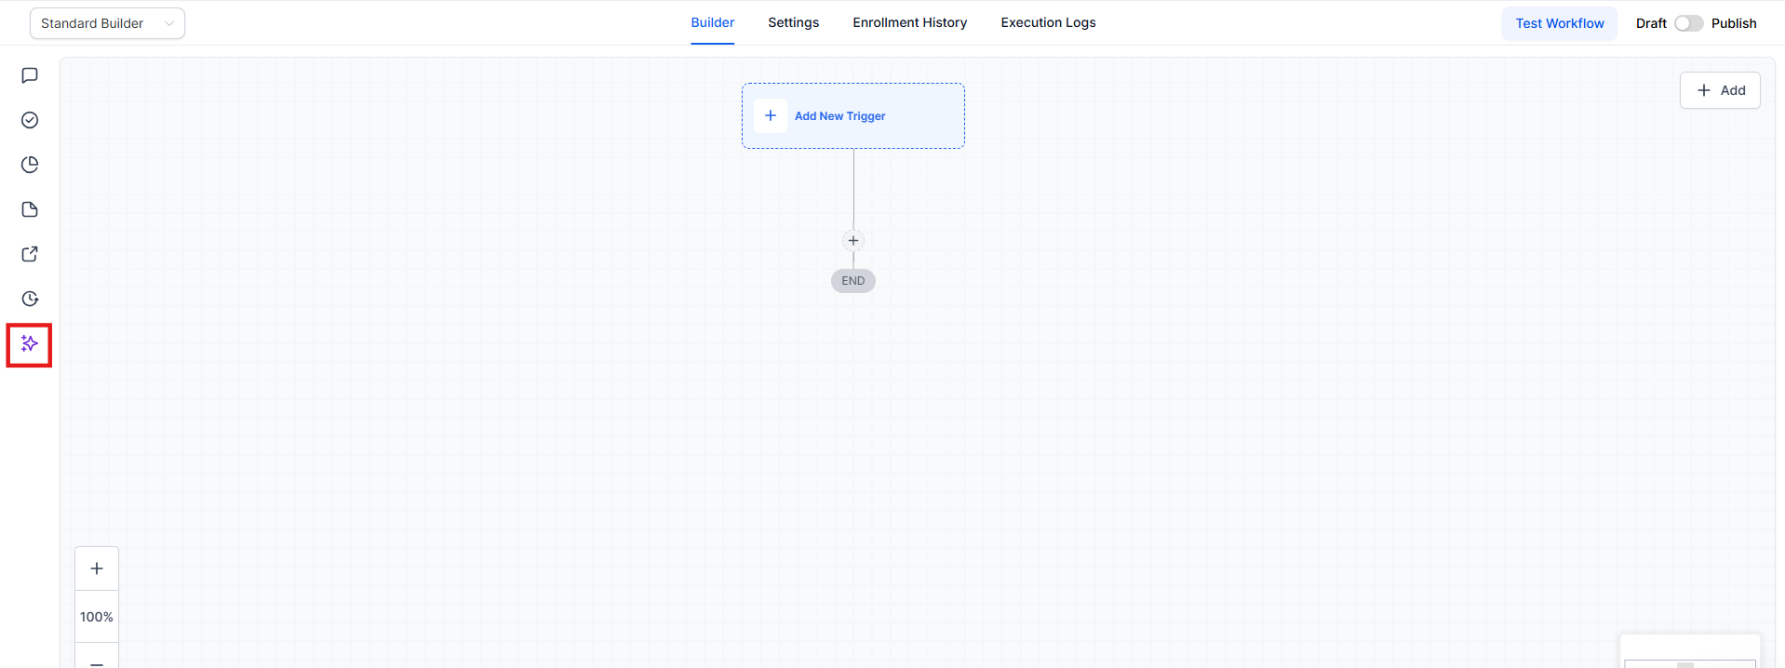Select the Builder tab
The width and height of the screenshot is (1785, 668).
712,22
